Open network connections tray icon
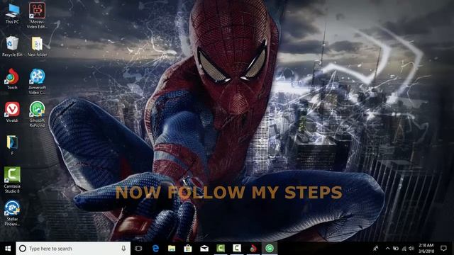Image resolution: width=454 pixels, height=255 pixels. point(404,249)
